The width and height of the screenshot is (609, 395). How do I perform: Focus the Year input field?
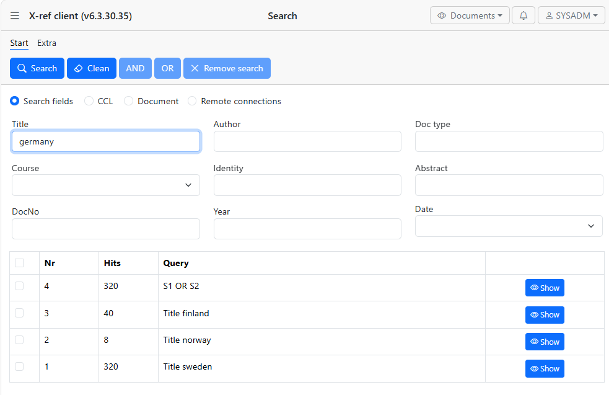[307, 229]
